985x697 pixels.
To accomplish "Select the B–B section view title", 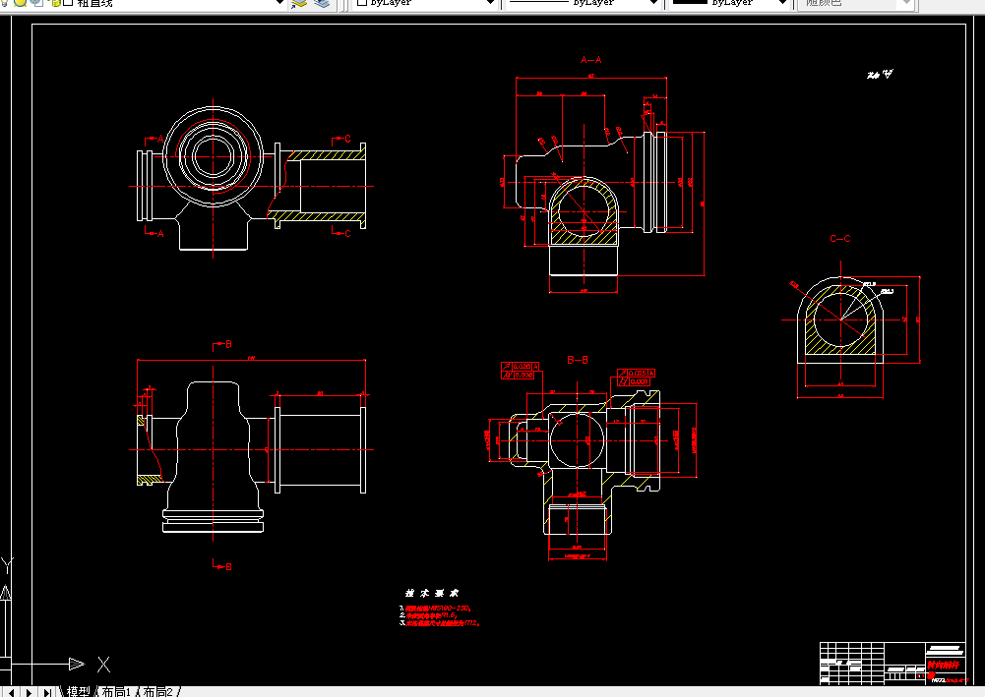I will pos(578,360).
